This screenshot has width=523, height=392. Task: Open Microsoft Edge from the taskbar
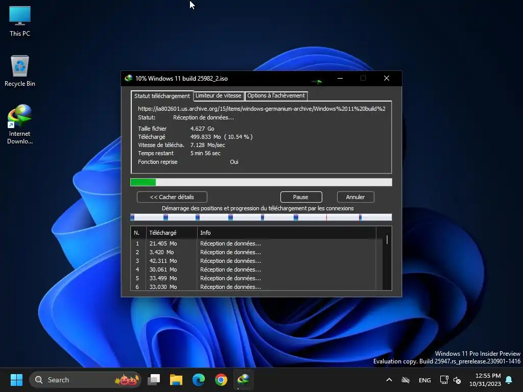point(199,380)
